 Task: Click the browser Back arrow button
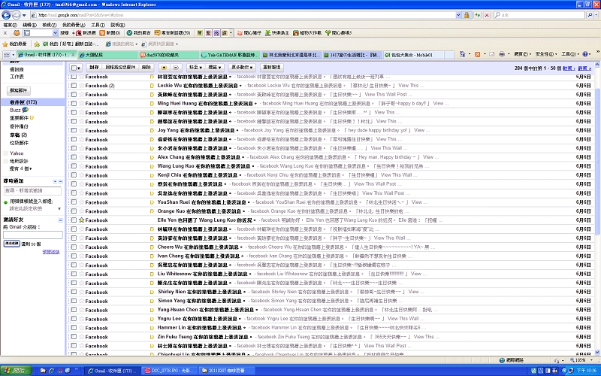(6, 15)
